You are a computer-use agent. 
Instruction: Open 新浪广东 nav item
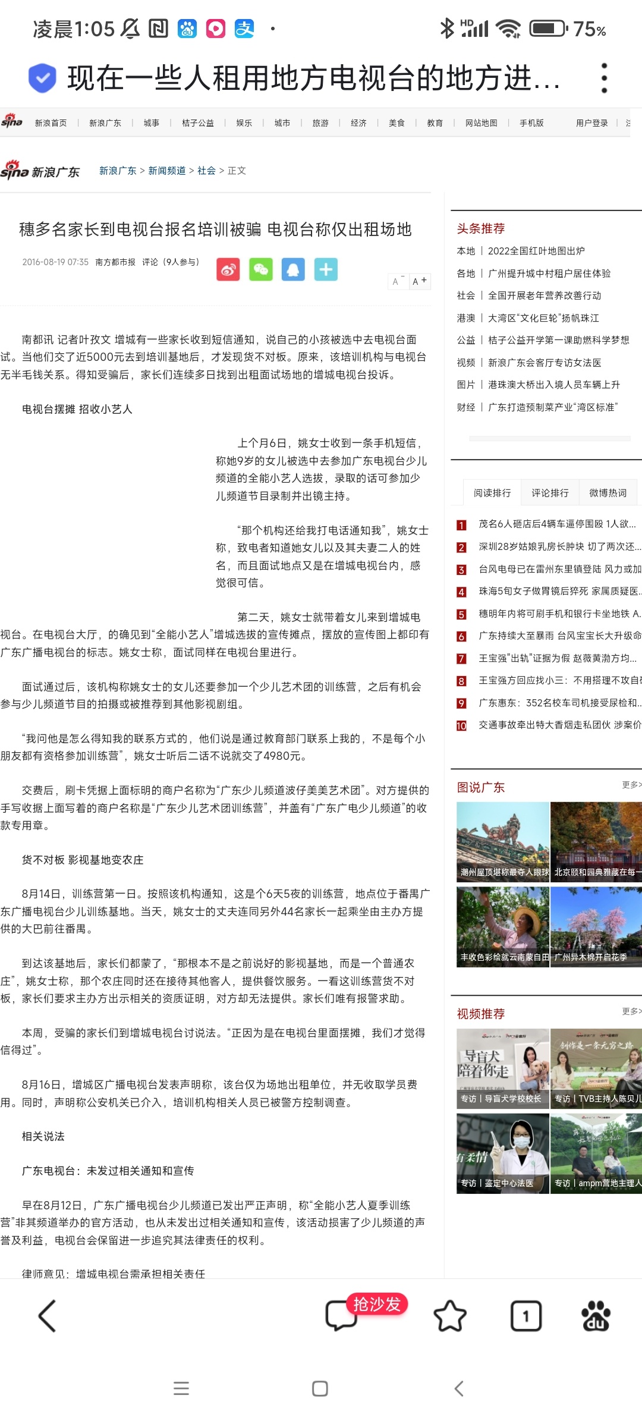(x=105, y=123)
